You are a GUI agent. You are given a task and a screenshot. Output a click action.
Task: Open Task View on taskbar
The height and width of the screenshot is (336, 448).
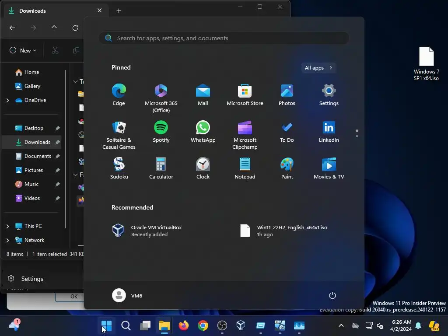point(145,325)
